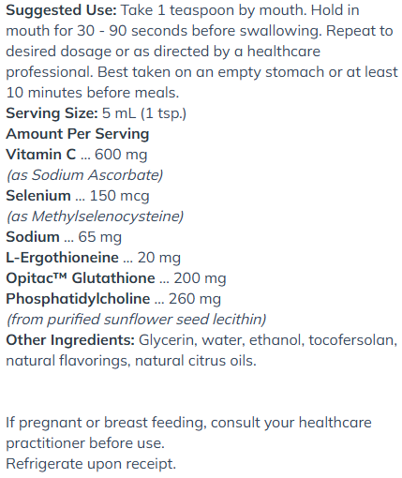Select the '150 mcg' selenium amount
The image size is (402, 478).
(x=120, y=196)
